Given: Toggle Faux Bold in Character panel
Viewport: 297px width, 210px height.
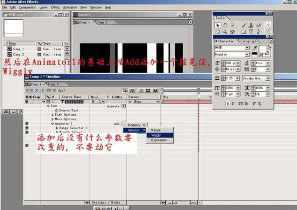Looking at the screenshot, I should (227, 104).
